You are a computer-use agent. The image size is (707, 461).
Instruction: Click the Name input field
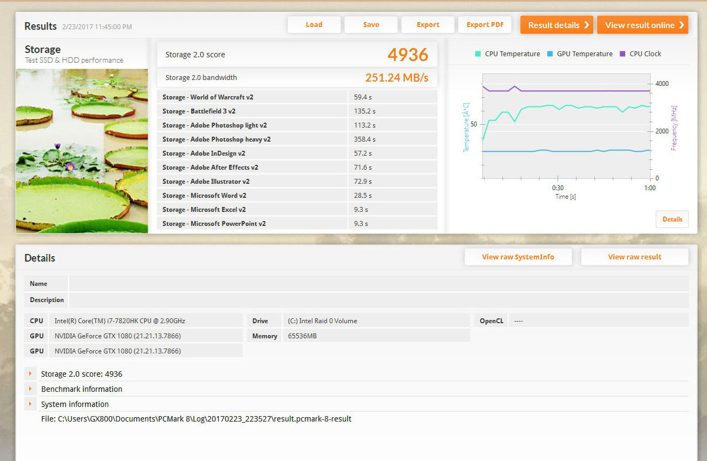378,284
